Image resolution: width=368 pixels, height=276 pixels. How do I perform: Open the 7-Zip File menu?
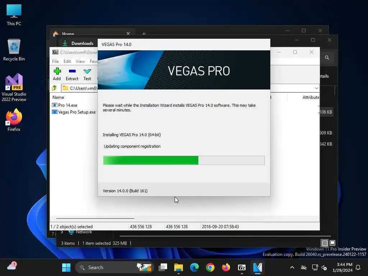tap(55, 61)
